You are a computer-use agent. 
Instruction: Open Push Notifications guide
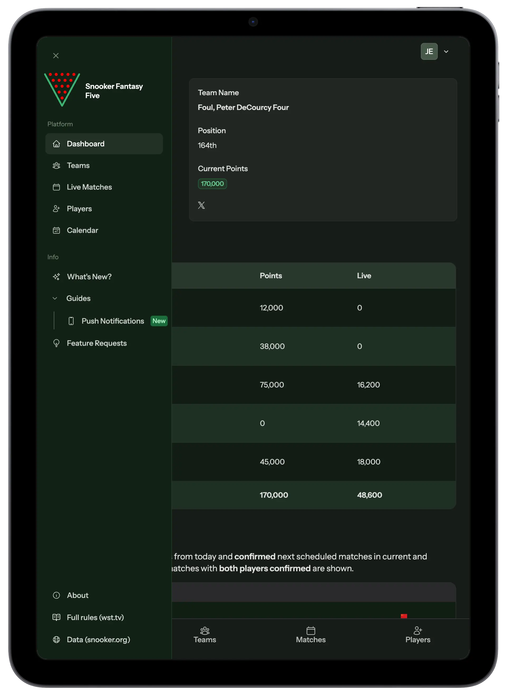(113, 321)
